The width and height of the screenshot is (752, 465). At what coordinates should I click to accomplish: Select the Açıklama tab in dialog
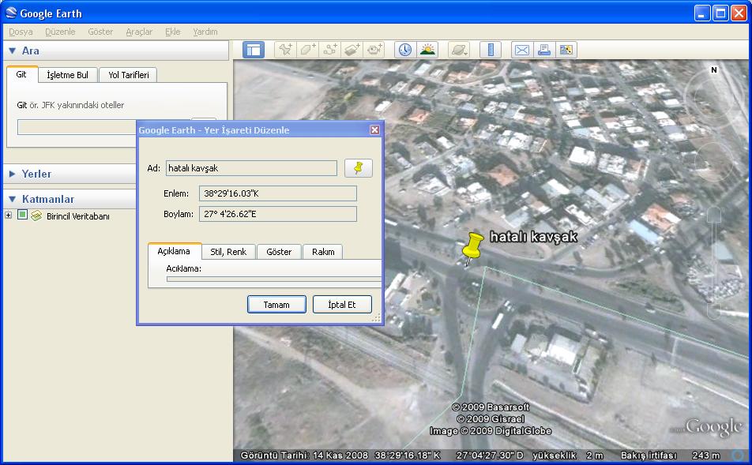[x=174, y=251]
